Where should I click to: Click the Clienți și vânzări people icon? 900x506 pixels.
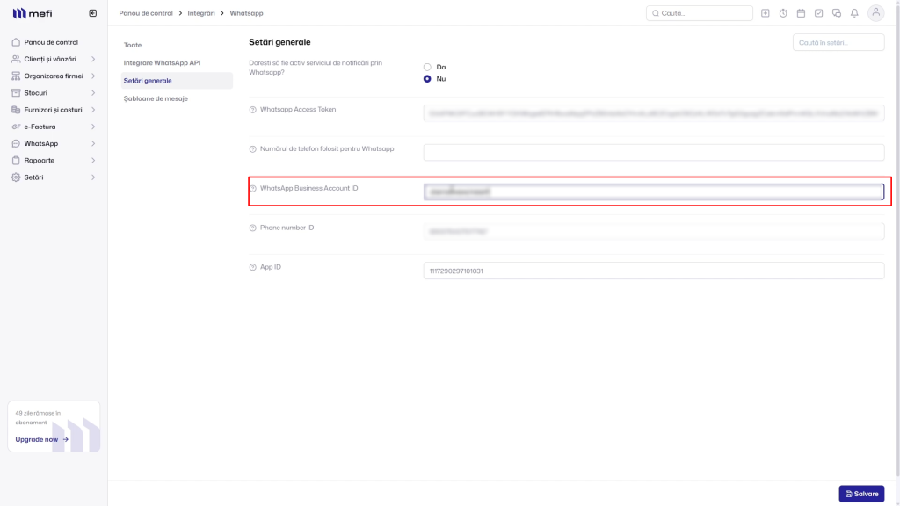[x=16, y=59]
